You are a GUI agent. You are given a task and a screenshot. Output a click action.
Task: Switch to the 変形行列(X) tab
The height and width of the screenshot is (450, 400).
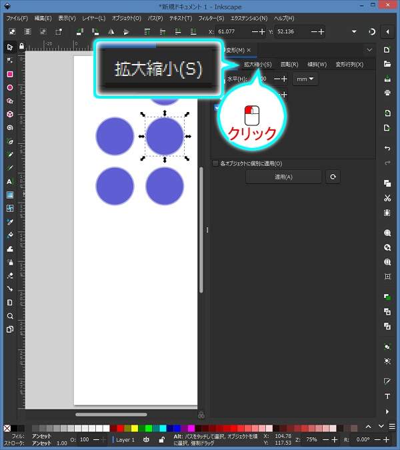point(349,64)
